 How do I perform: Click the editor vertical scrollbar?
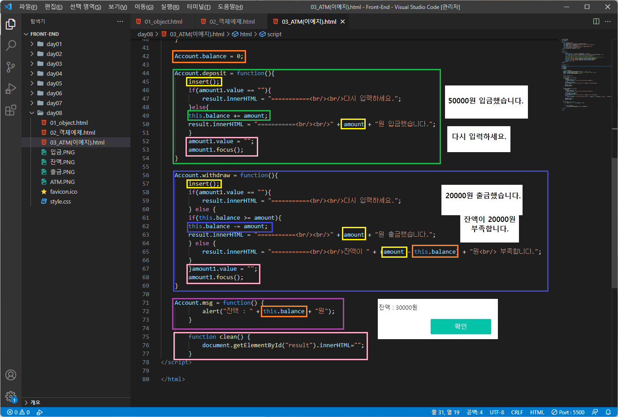click(x=615, y=222)
